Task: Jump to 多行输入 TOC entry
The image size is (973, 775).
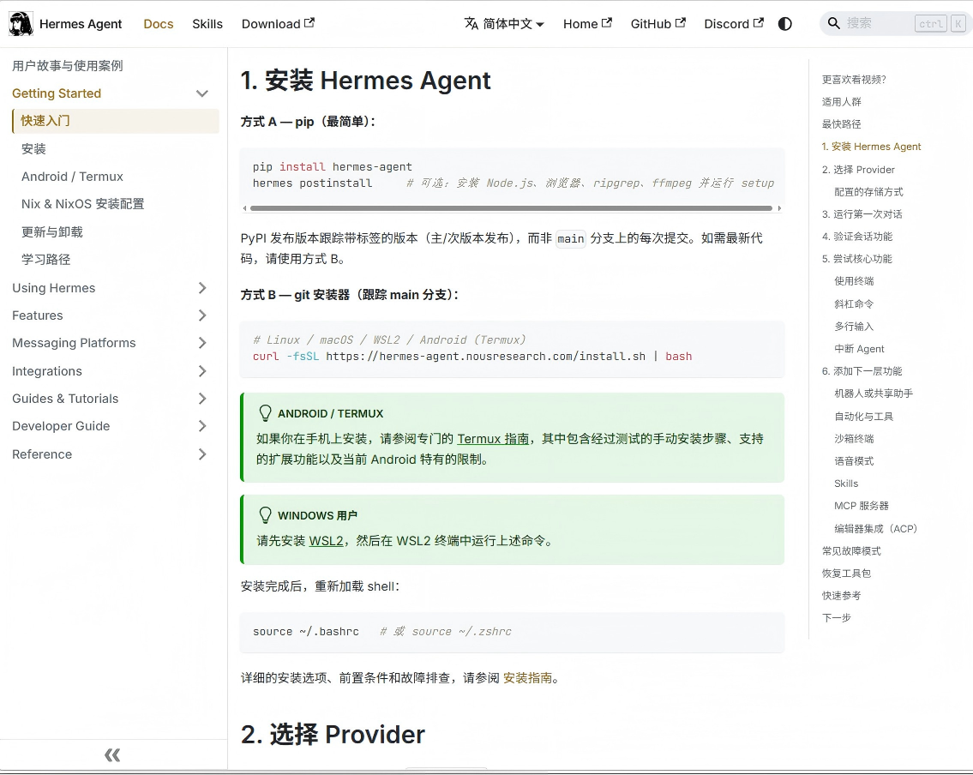Action: [x=854, y=327]
